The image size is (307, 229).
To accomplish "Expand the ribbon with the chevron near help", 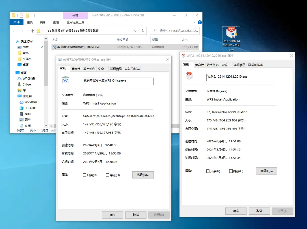I will click(x=194, y=22).
